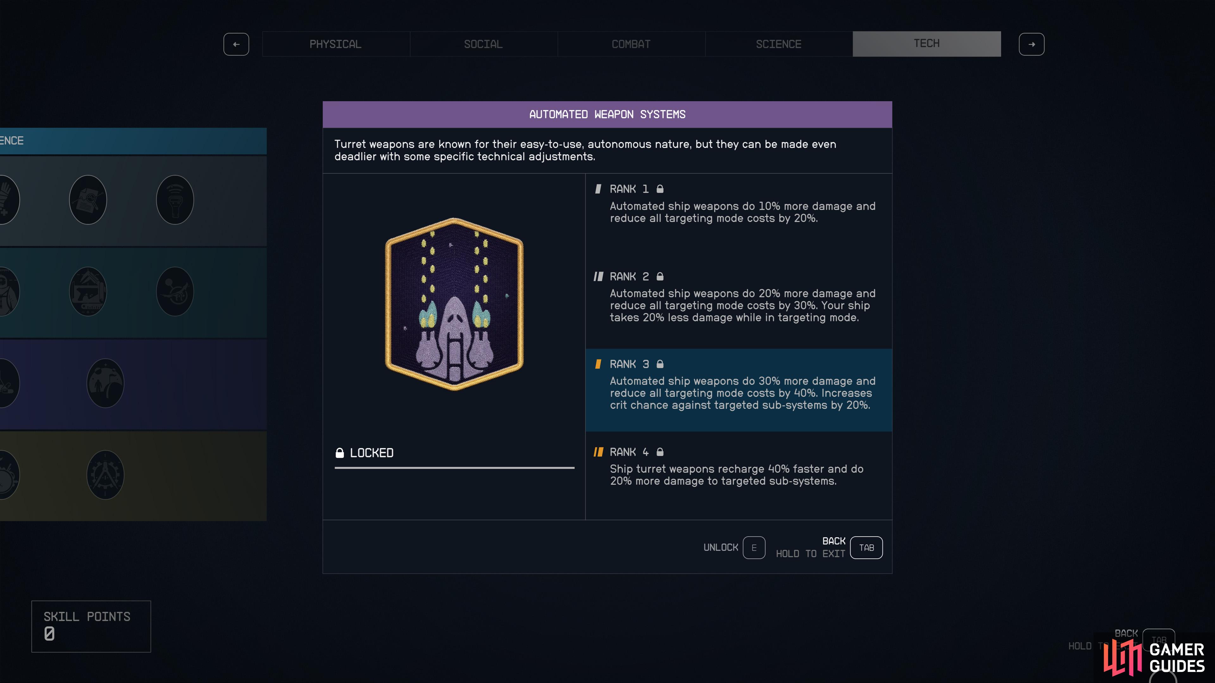Click the left arrow category navigation button
The width and height of the screenshot is (1215, 683).
[236, 44]
